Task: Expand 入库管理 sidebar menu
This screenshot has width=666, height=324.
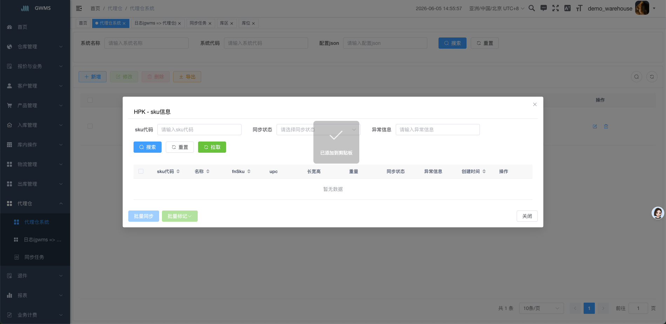Action: 35,125
